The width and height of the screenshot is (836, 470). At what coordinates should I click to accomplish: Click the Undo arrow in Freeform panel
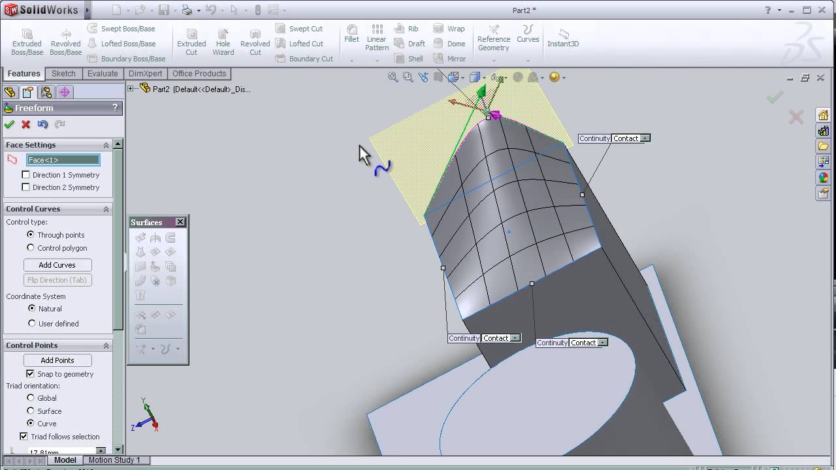coord(43,125)
